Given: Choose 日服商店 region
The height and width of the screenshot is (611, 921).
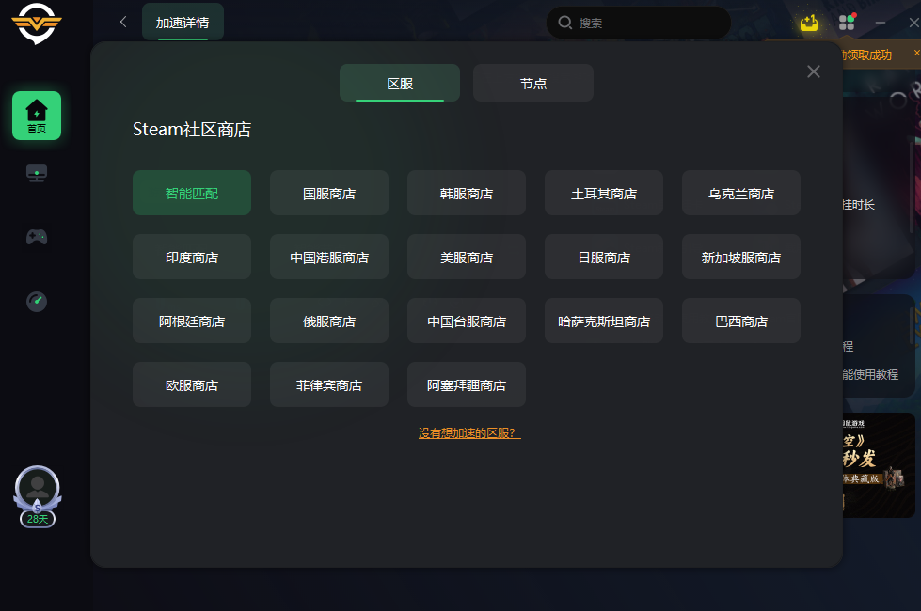Looking at the screenshot, I should coord(604,257).
